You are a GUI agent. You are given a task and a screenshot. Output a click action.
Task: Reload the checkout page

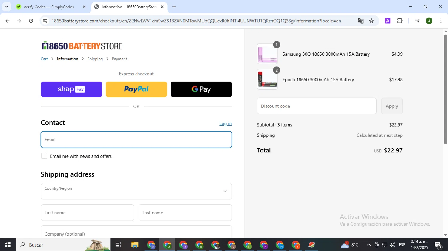point(31,21)
